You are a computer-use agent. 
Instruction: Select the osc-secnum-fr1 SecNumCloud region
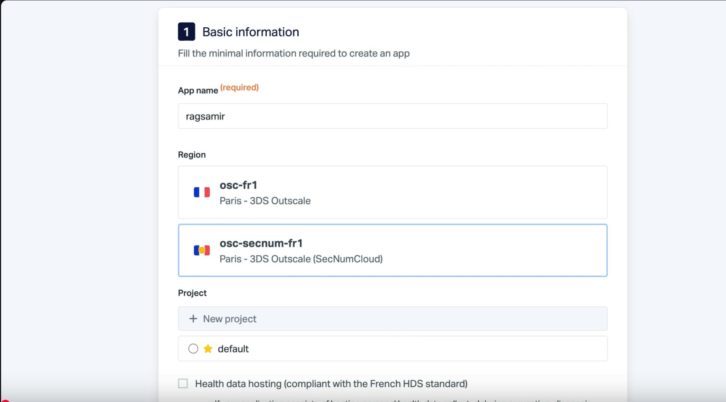(392, 250)
